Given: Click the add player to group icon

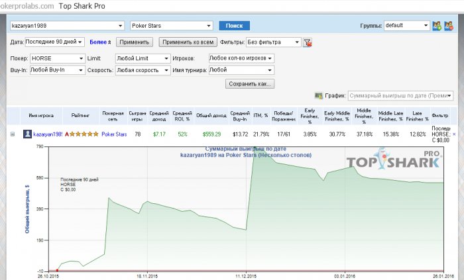Looking at the screenshot, I should coord(437,26).
